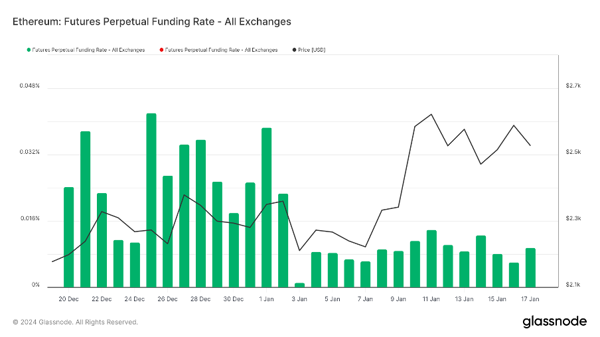Click the copyright Glassnode notice text
The height and width of the screenshot is (337, 600).
(x=76, y=322)
